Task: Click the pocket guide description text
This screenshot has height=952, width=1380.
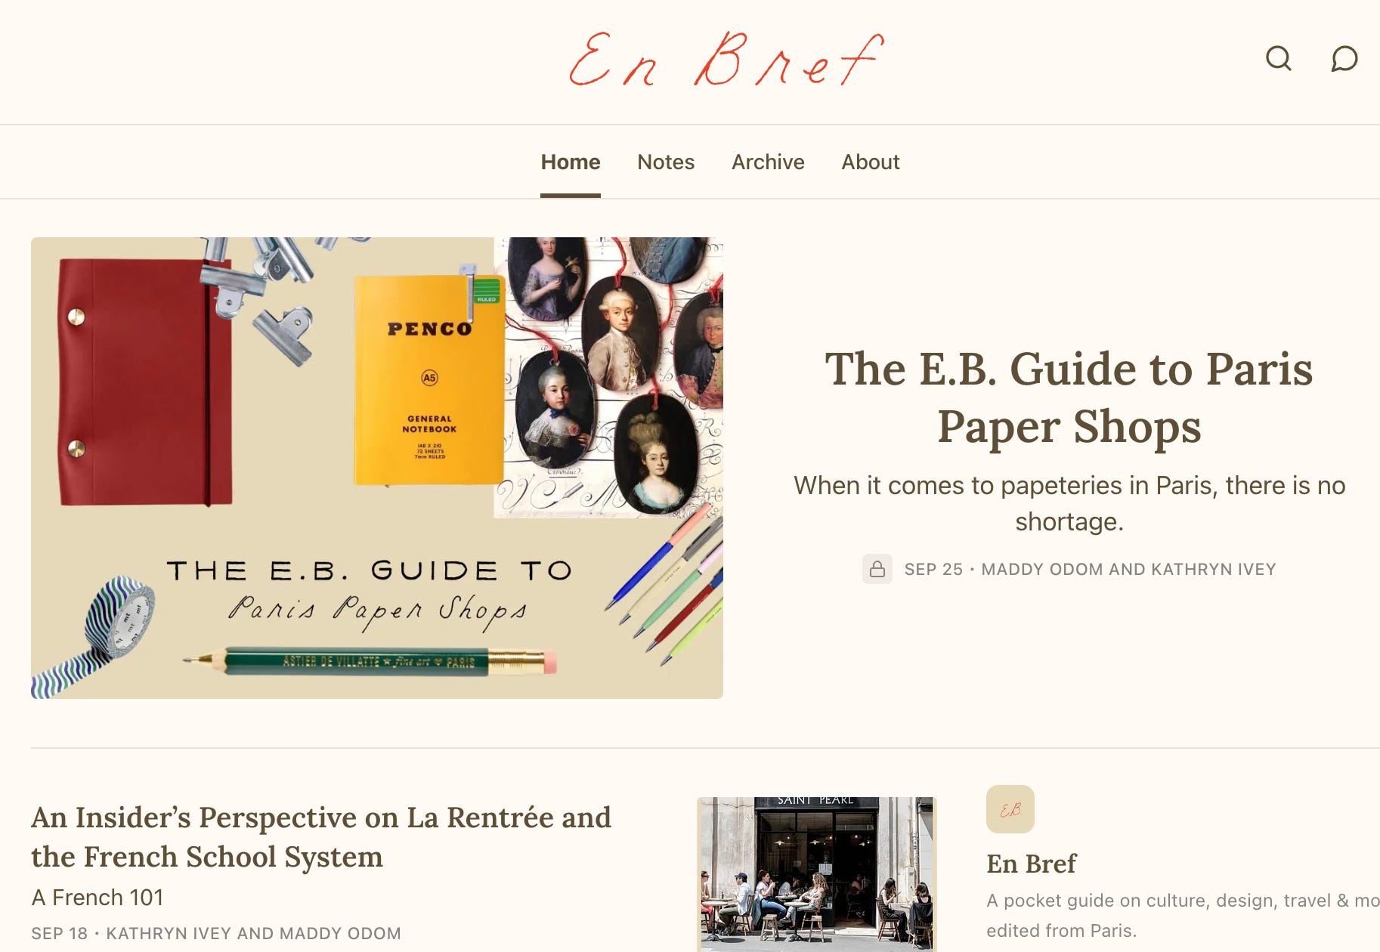Action: pos(1183,915)
